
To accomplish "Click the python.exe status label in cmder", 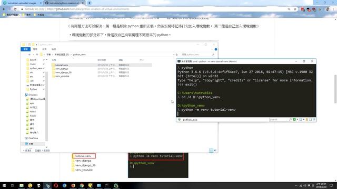I will pos(190,120).
